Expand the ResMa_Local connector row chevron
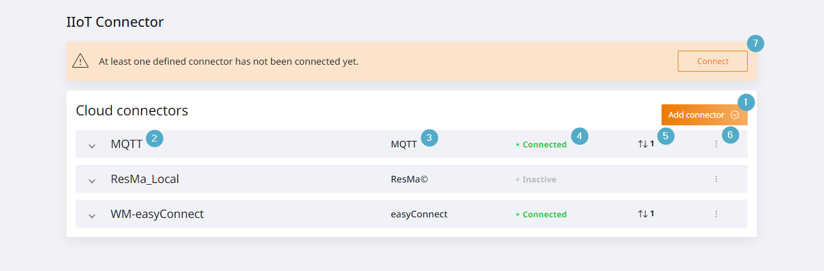824x271 pixels. click(x=91, y=181)
